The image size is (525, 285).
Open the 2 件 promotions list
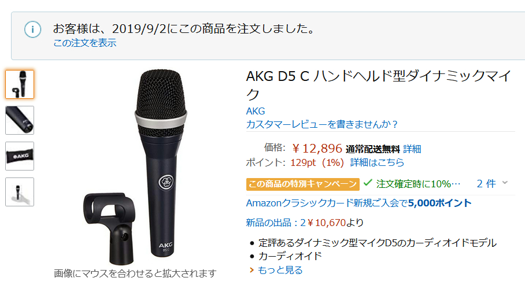pos(486,183)
